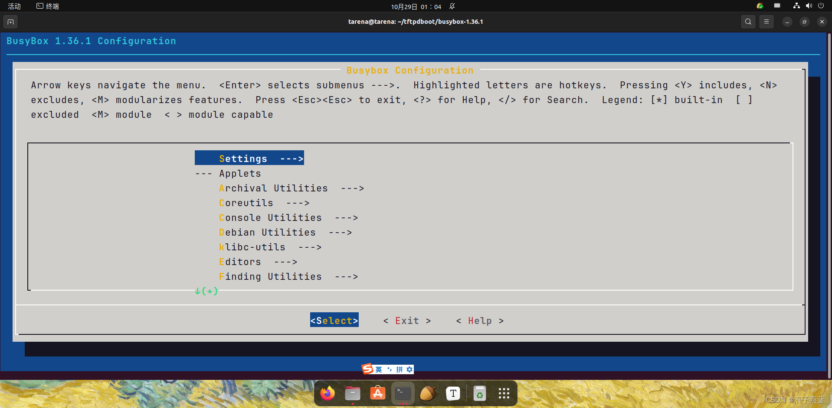Click keyboard input tray icon
832x408 pixels.
pyautogui.click(x=777, y=6)
